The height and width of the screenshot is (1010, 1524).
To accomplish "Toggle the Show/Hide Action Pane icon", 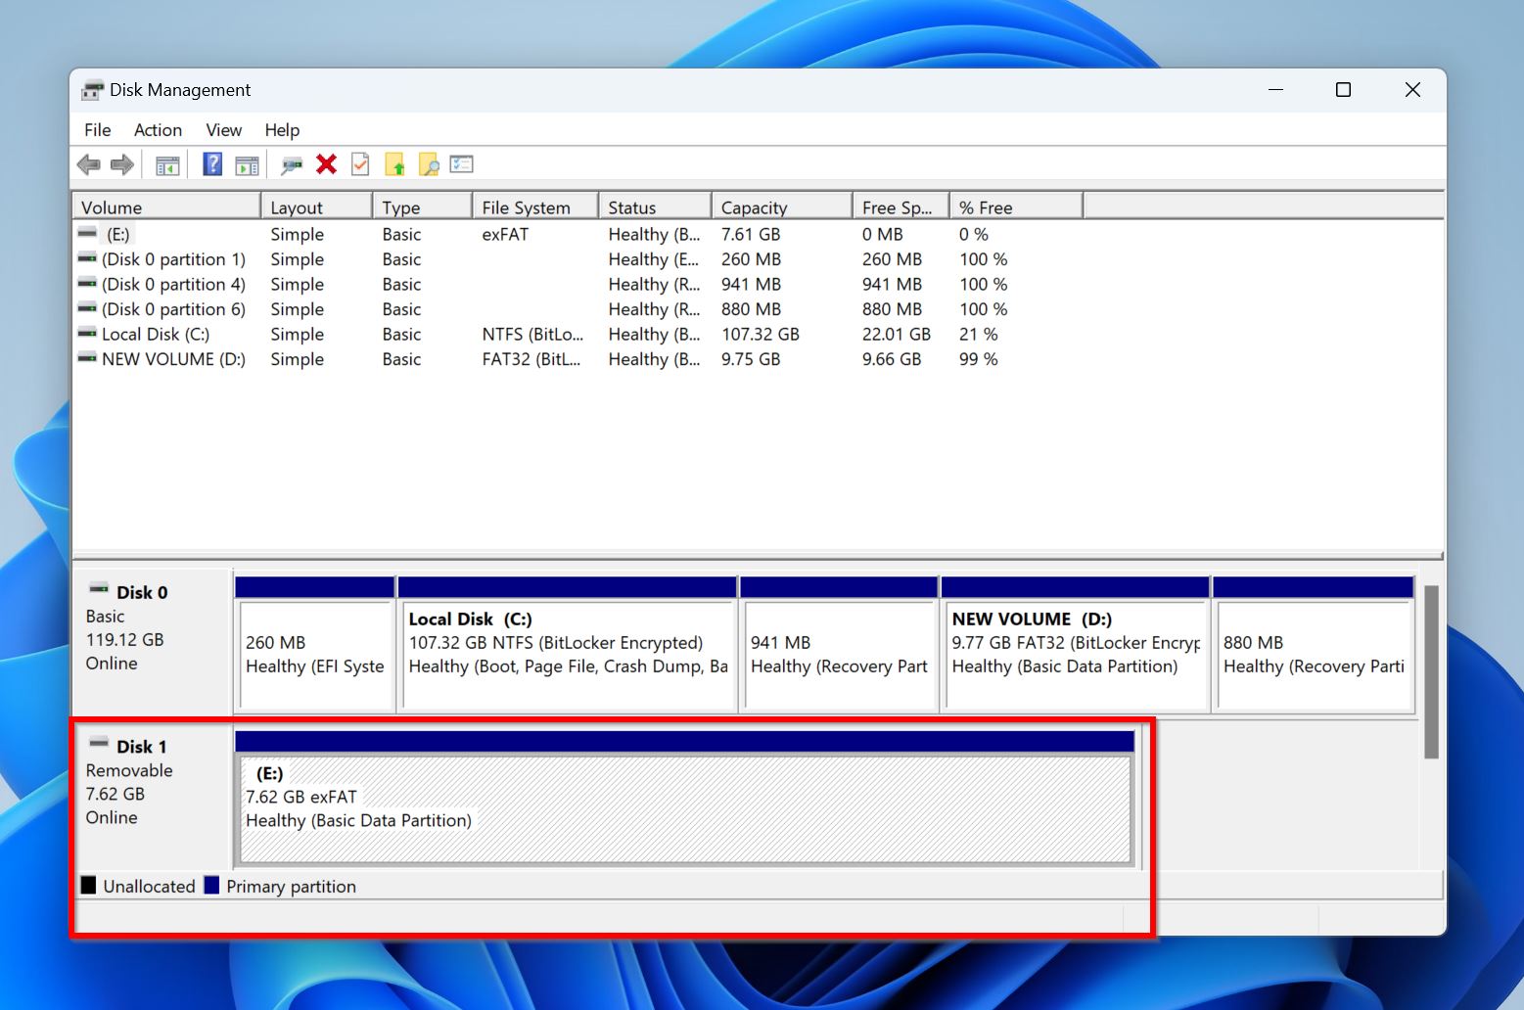I will pyautogui.click(x=247, y=165).
